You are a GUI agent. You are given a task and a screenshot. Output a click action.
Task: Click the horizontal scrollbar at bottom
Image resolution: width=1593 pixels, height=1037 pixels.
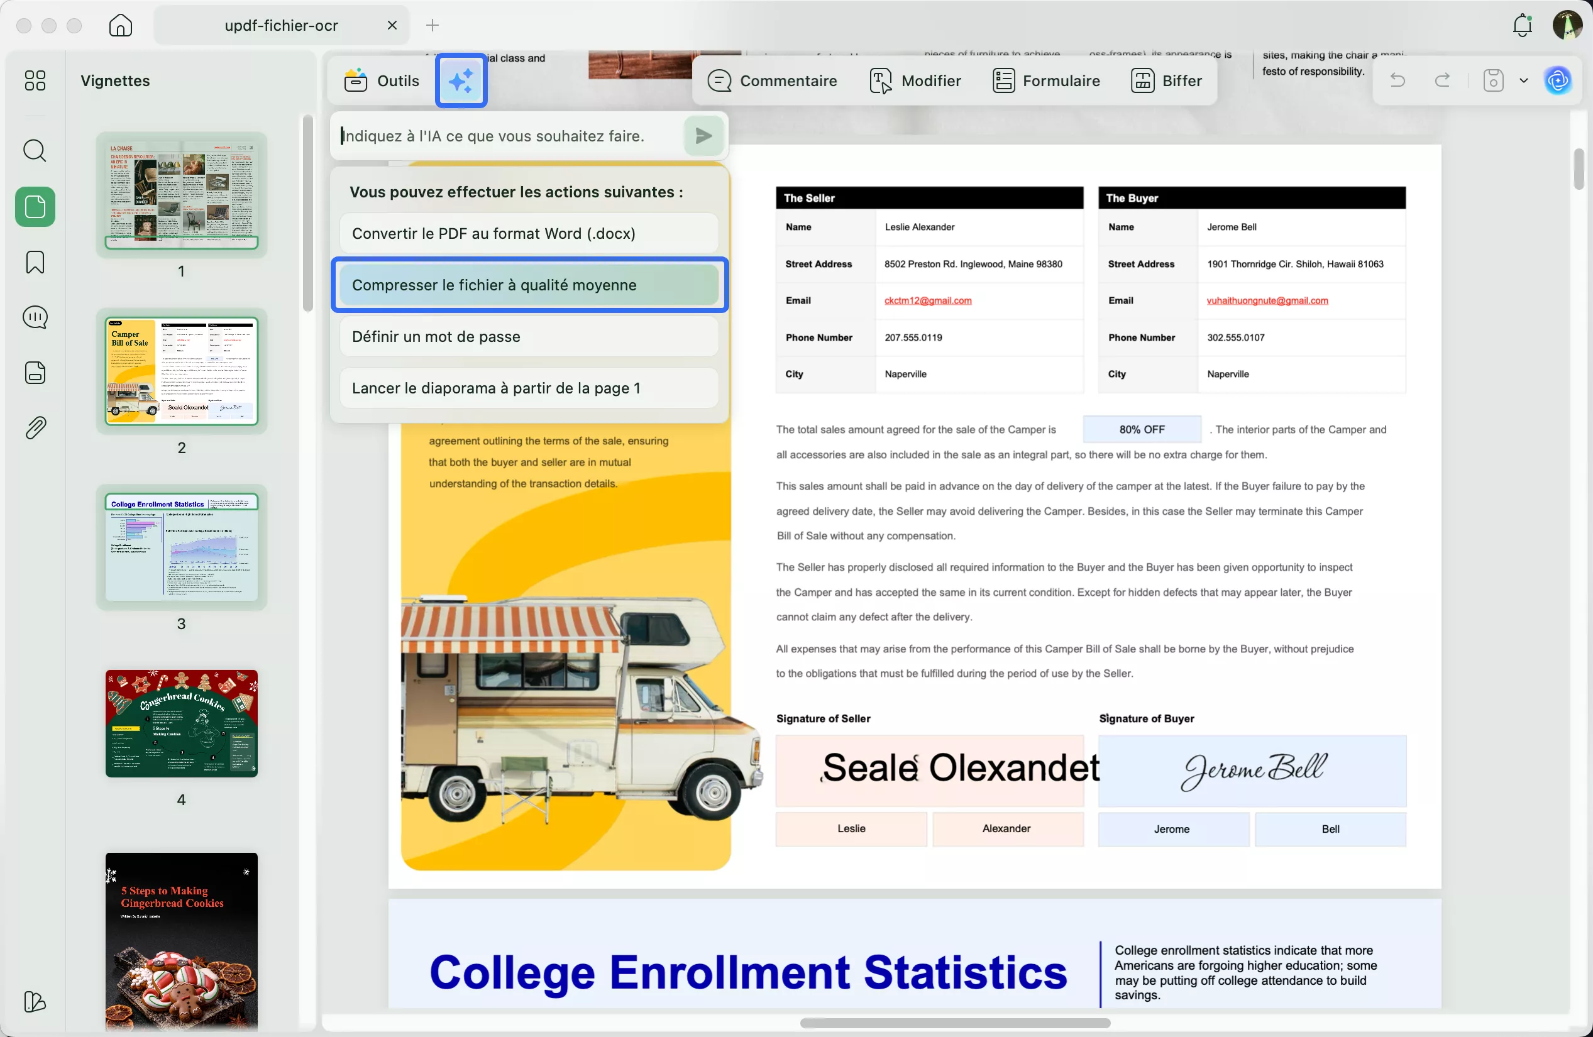click(954, 1023)
